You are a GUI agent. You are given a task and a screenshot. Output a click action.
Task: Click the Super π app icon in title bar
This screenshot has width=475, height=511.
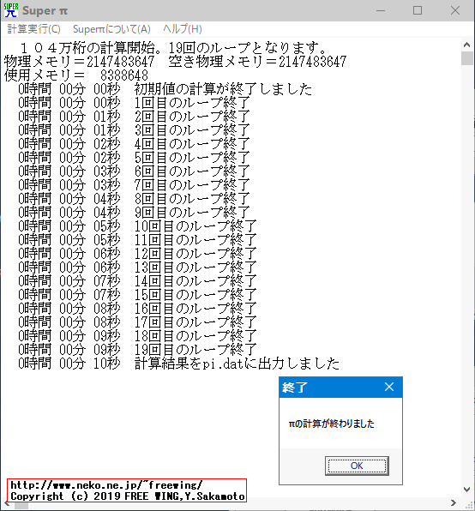pos(11,10)
